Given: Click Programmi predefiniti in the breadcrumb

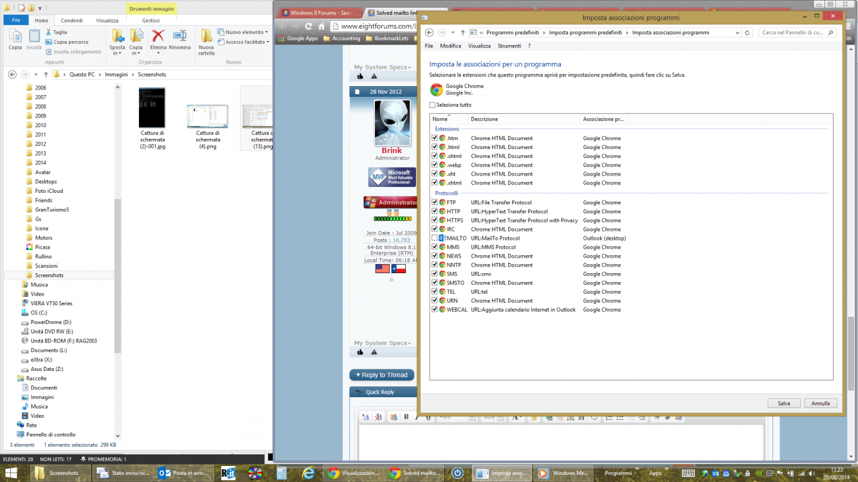Looking at the screenshot, I should pos(513,33).
